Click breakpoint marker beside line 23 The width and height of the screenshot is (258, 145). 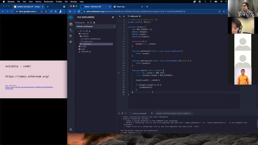click(119, 72)
